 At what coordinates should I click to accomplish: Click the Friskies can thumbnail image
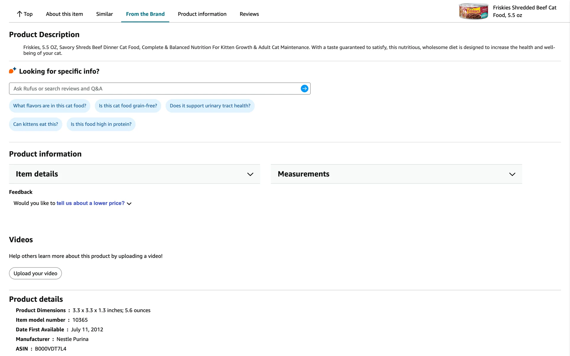tap(473, 11)
